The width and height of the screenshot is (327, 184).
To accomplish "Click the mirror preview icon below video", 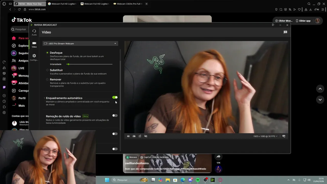I will pos(128,136).
